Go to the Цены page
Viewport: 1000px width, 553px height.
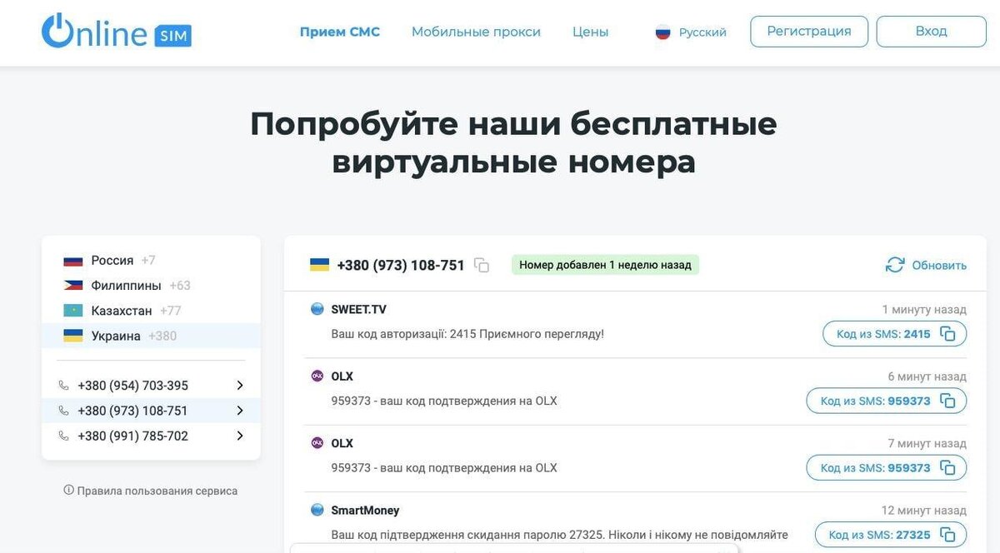point(590,32)
